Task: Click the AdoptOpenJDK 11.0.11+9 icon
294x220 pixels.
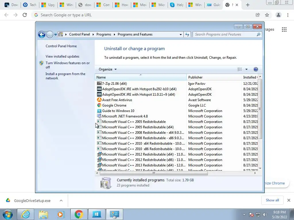Action: [x=99, y=94]
